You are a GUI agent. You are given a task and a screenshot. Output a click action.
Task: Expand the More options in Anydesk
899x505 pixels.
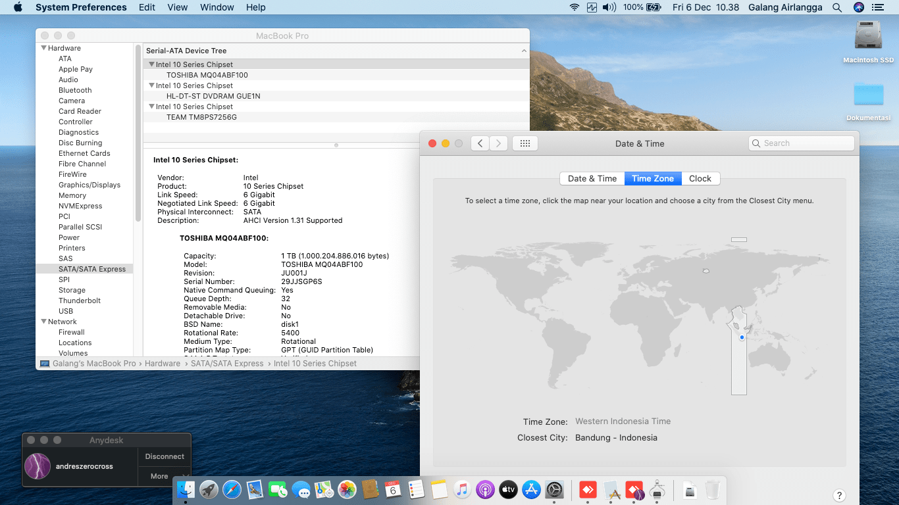[164, 476]
